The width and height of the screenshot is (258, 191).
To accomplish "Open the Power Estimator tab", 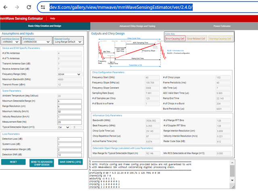I will [222, 26].
